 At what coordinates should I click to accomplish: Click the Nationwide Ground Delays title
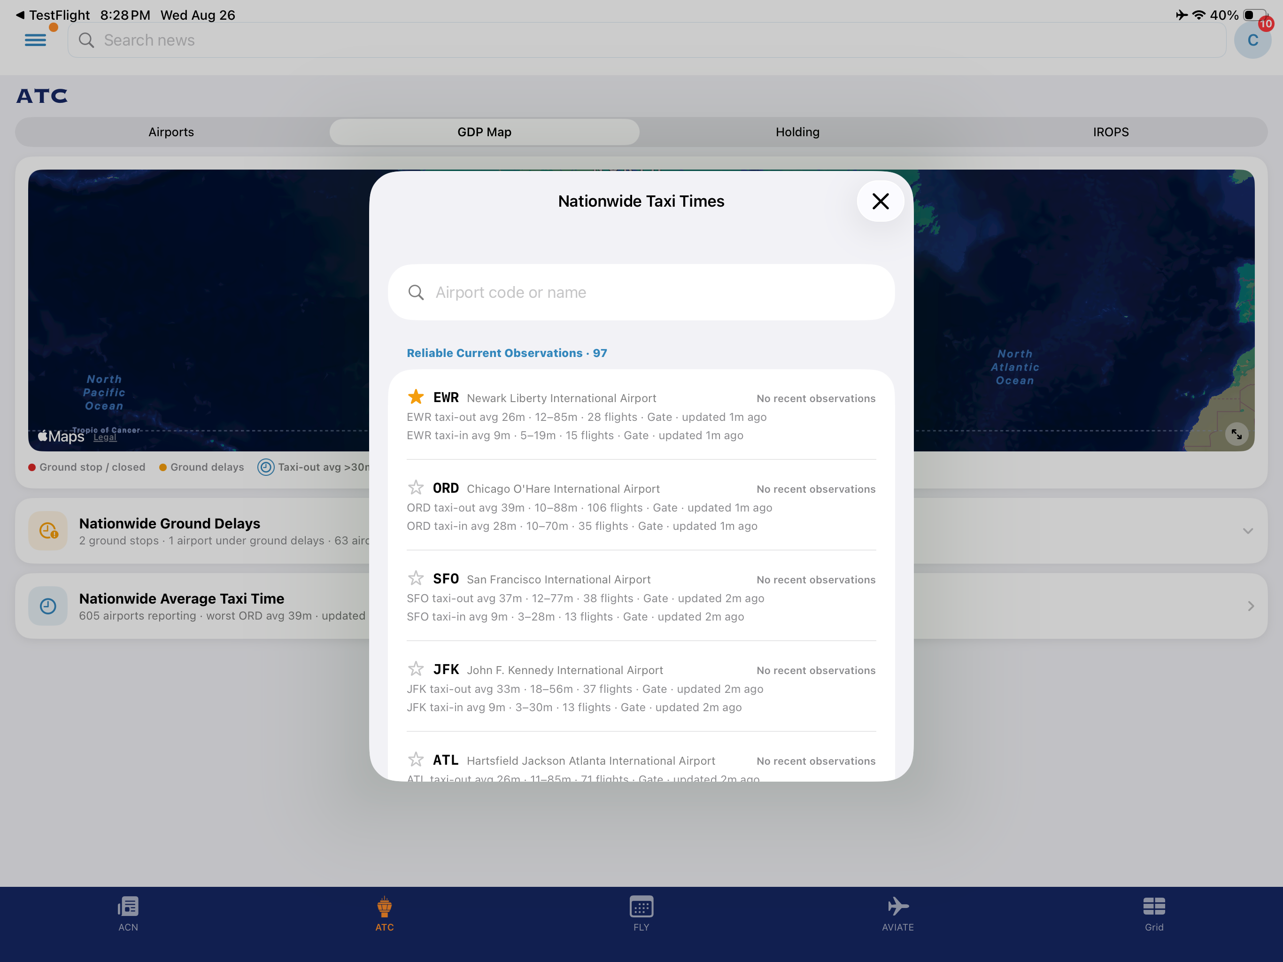(170, 523)
